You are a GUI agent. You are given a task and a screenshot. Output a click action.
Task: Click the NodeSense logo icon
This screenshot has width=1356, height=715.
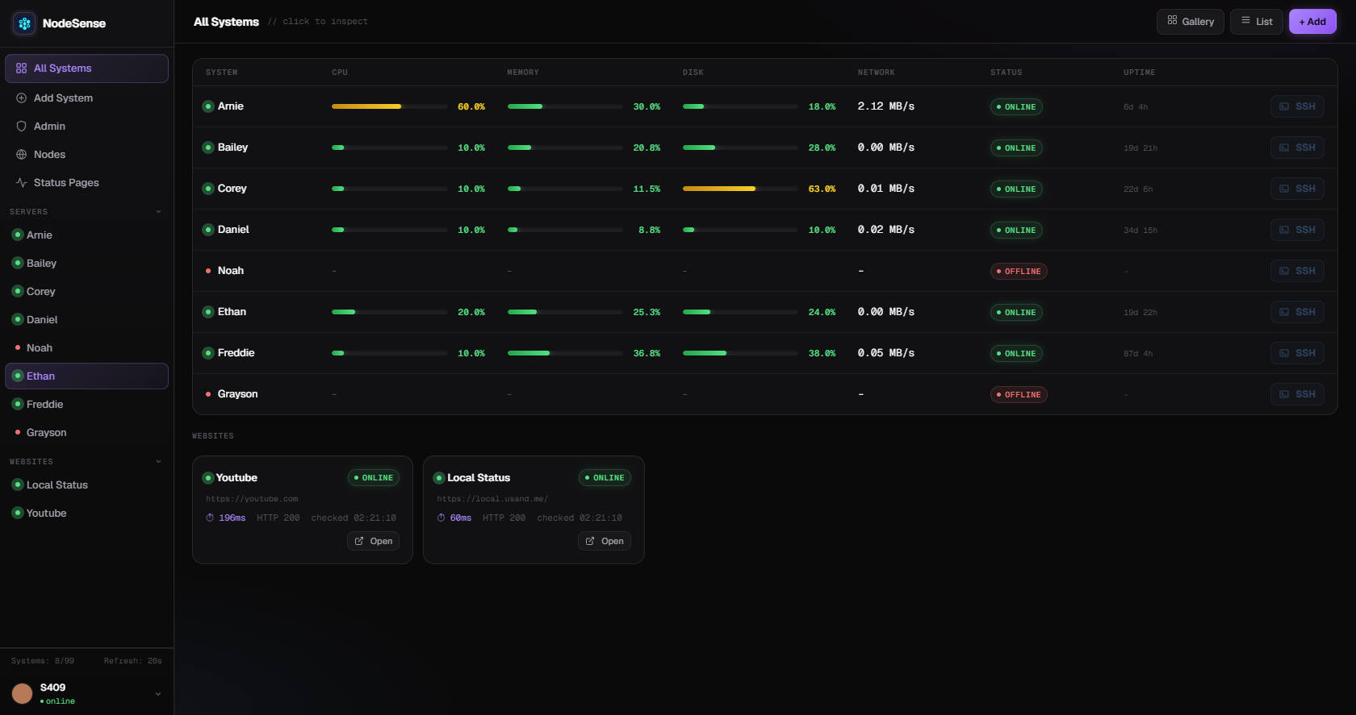[24, 23]
